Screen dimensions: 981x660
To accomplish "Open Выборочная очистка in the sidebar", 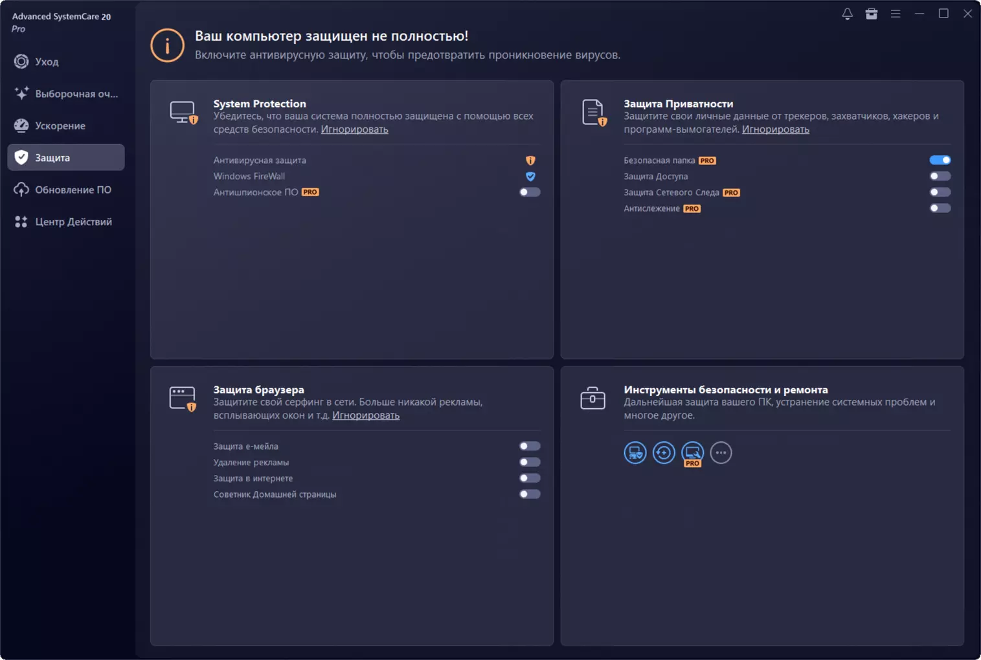I will pyautogui.click(x=66, y=94).
